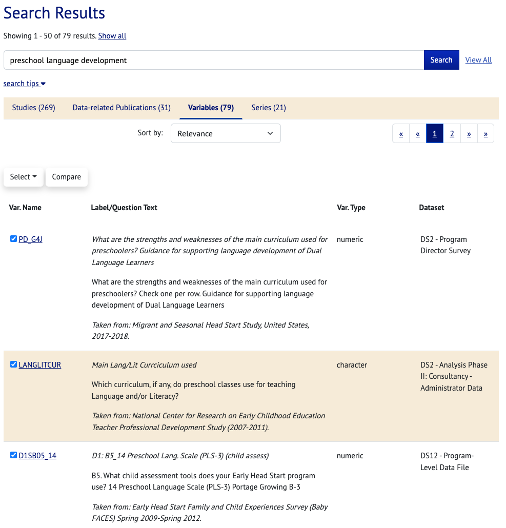Jump to the first page of results
The image size is (506, 528).
click(401, 134)
